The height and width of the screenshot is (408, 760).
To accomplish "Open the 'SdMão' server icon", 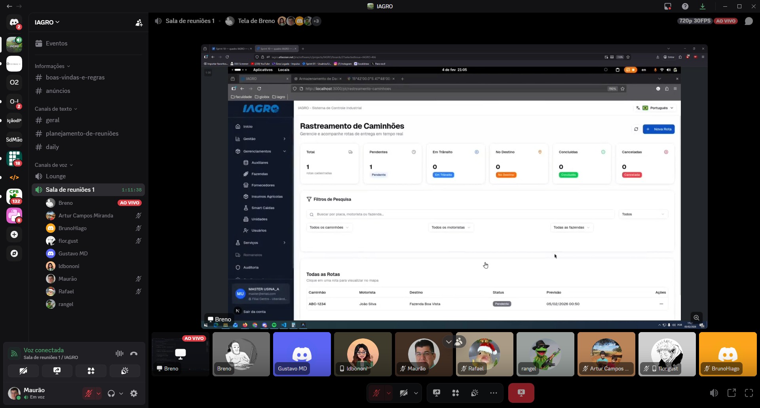I will coord(14,140).
